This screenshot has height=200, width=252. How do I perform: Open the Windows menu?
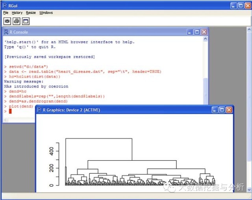click(46, 13)
